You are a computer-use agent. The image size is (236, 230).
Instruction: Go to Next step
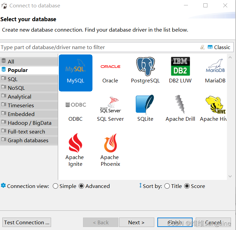coord(136,222)
